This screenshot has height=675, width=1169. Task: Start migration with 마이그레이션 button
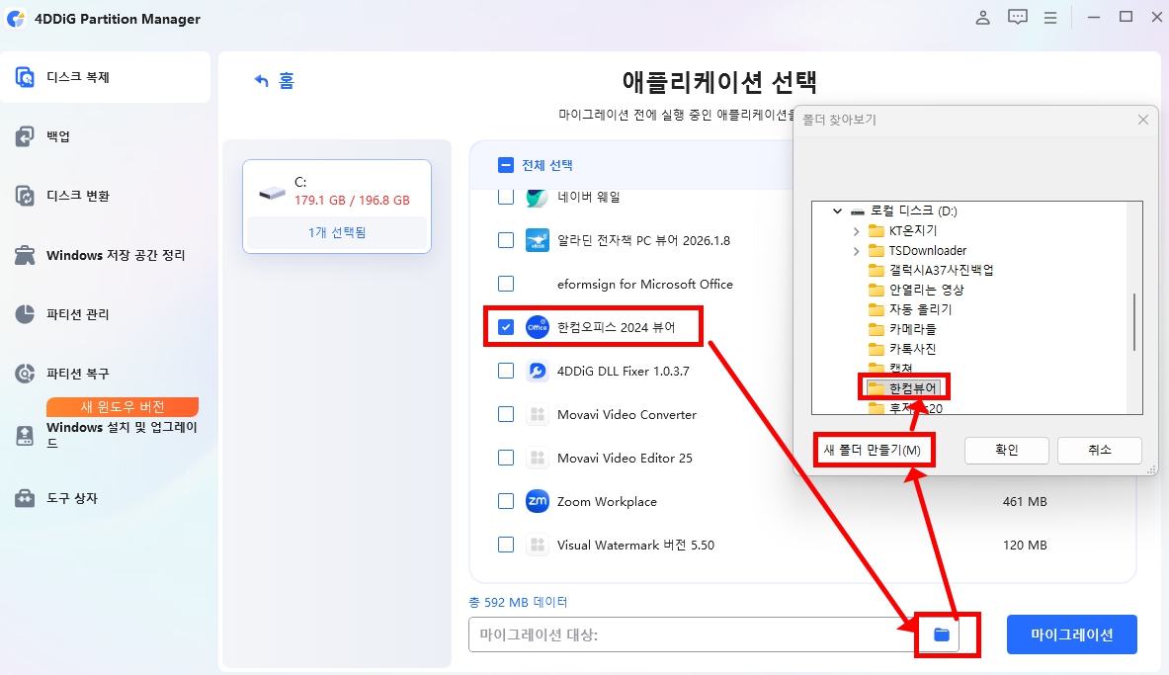(1071, 634)
